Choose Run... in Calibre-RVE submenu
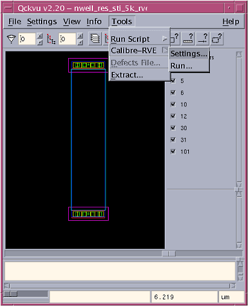 [x=189, y=66]
